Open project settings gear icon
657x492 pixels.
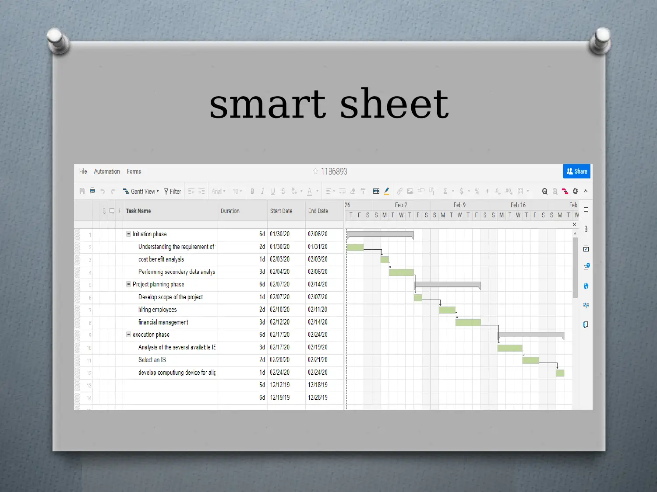[576, 191]
